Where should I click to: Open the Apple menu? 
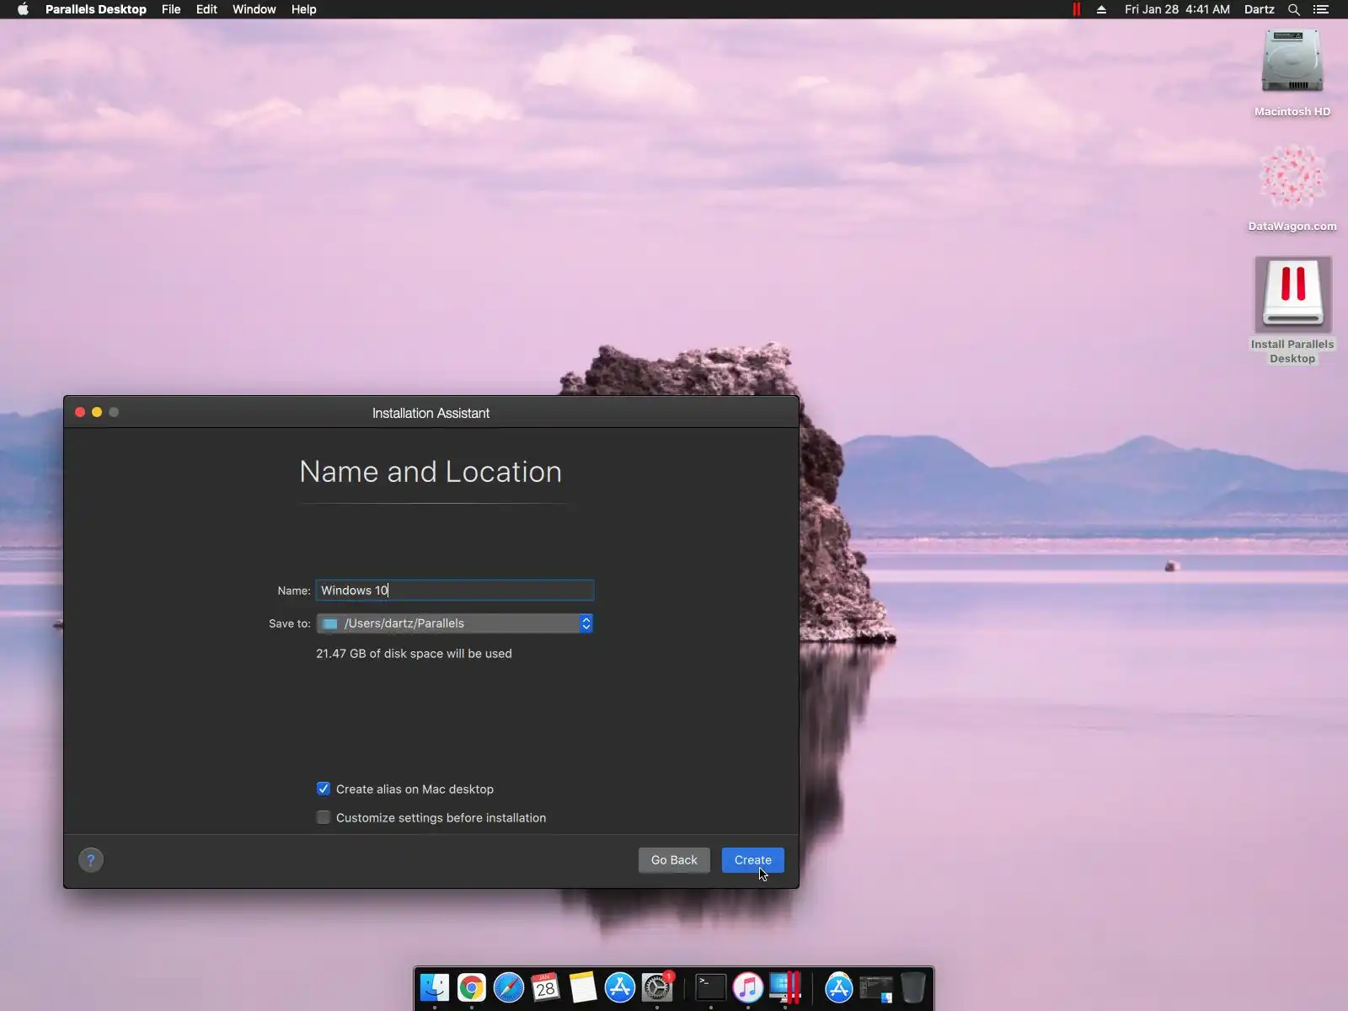coord(23,9)
